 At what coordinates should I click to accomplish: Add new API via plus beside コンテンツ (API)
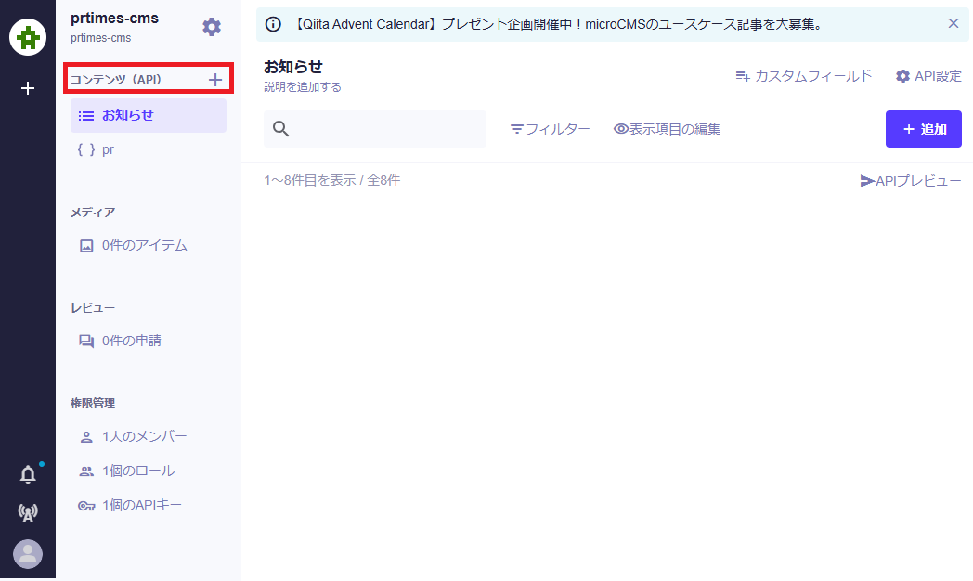coord(215,80)
